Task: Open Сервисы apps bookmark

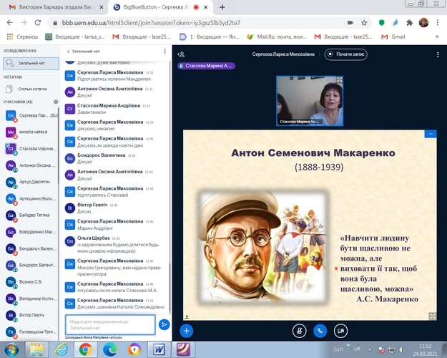Action: click(22, 37)
